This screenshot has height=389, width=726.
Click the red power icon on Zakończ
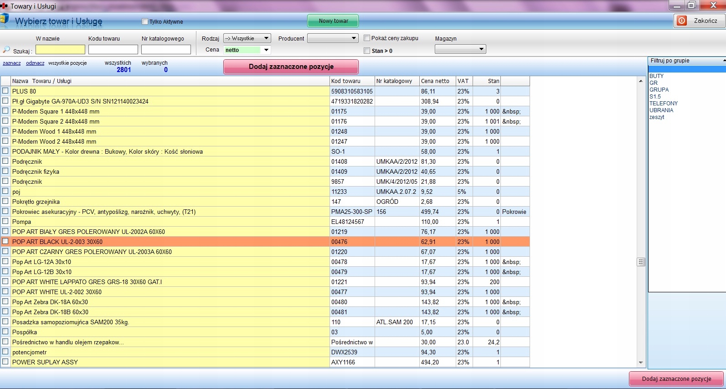[682, 21]
